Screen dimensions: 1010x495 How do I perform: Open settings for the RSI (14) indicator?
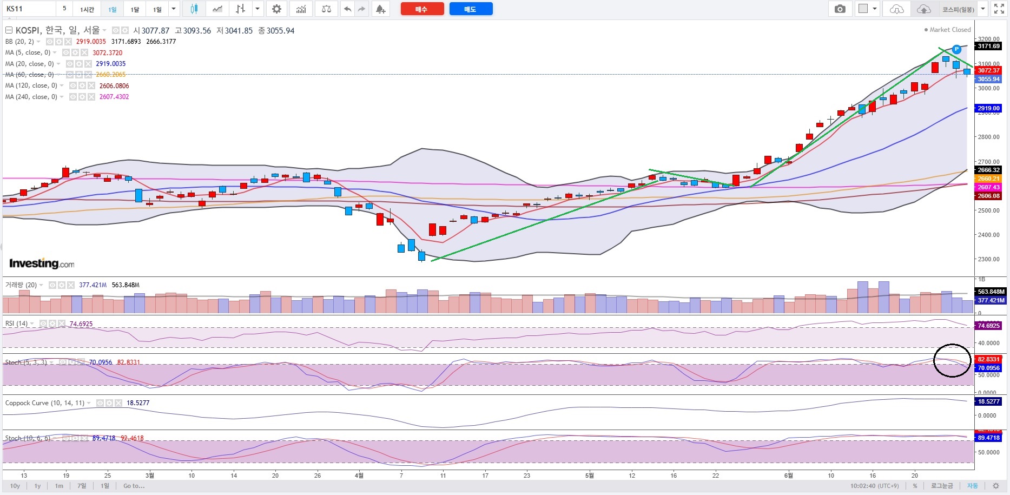tap(52, 324)
